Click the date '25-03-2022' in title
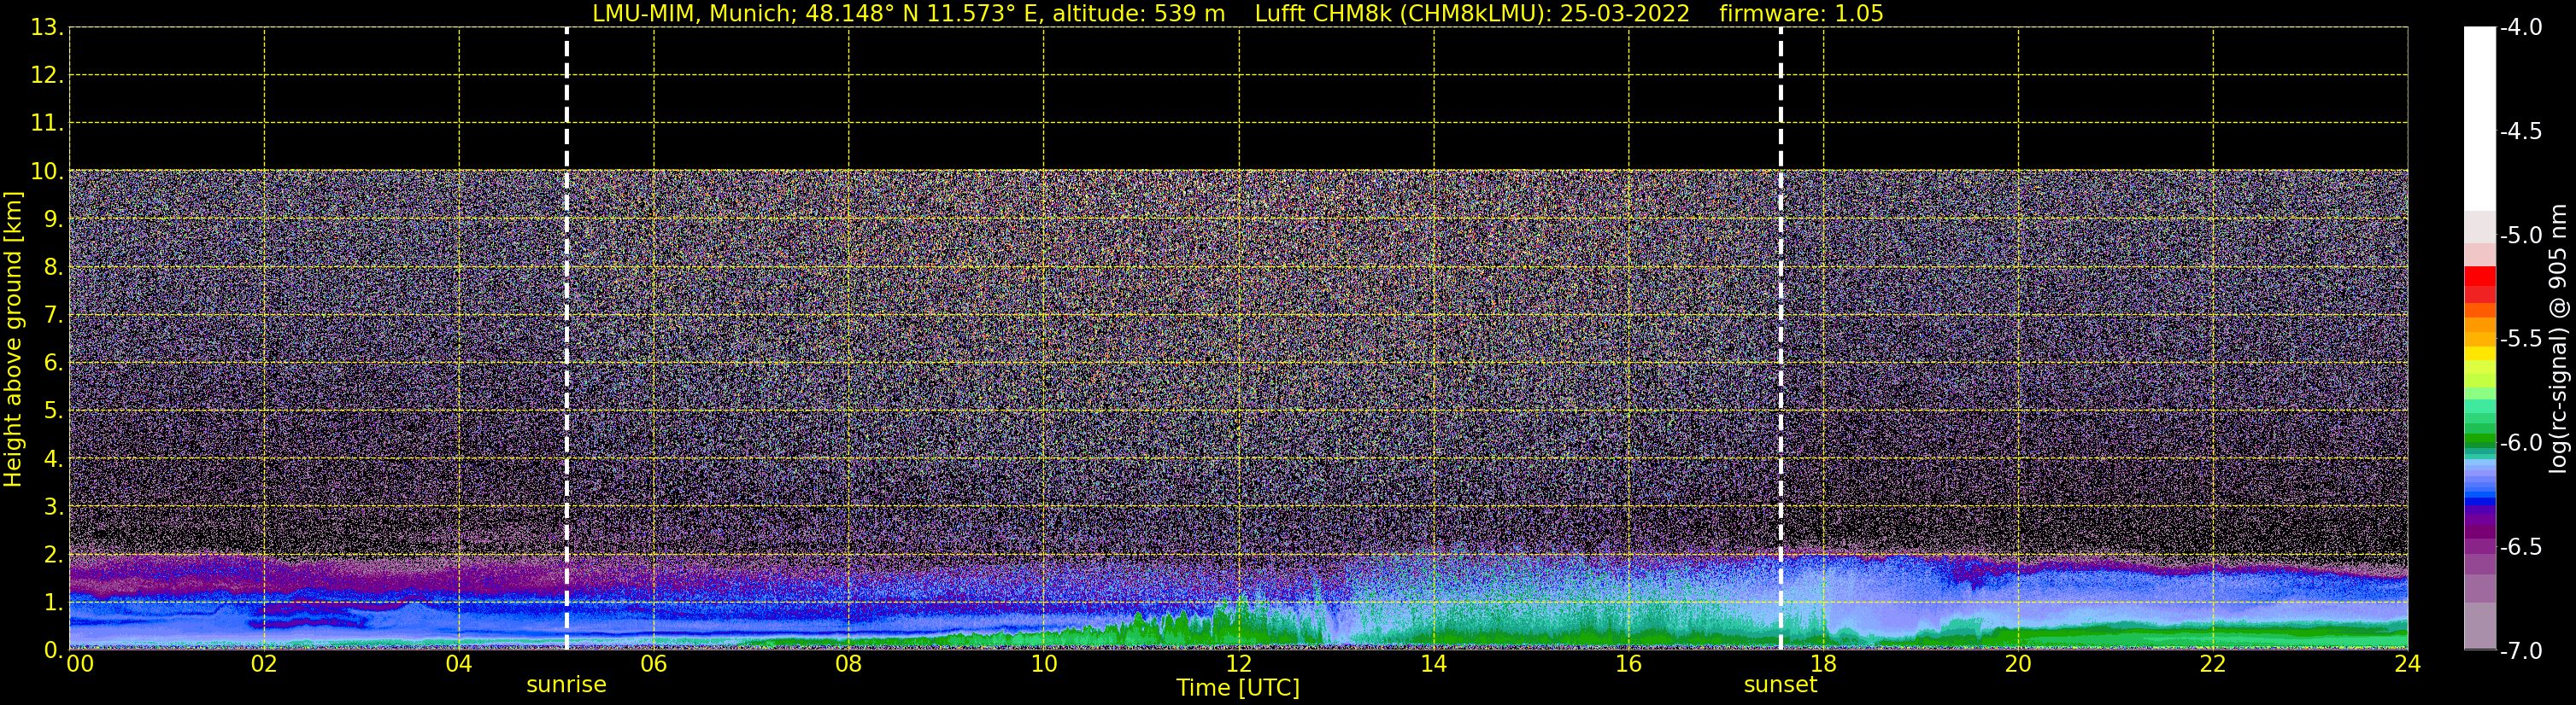 coord(1625,14)
